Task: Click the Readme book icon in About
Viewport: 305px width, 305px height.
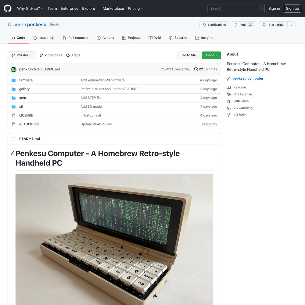Action: tap(229, 87)
